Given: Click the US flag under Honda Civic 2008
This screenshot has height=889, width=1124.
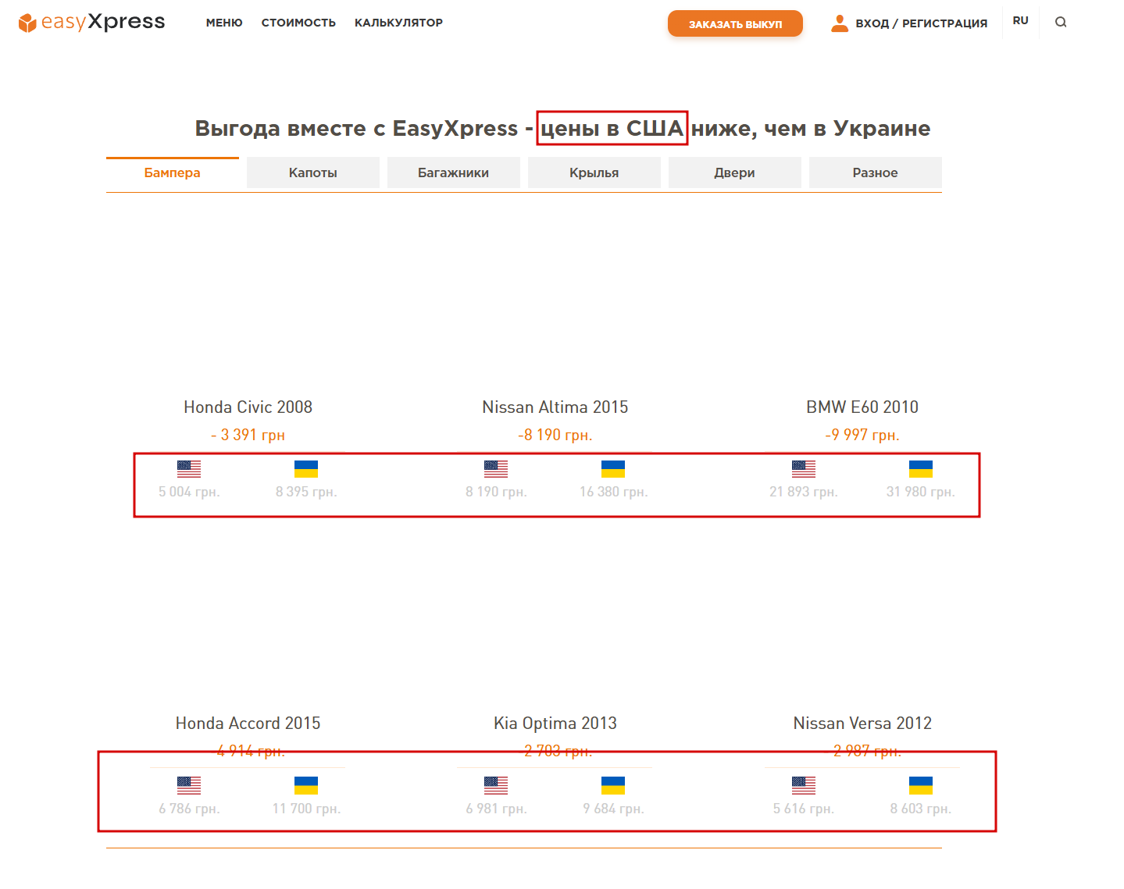Looking at the screenshot, I should (189, 468).
